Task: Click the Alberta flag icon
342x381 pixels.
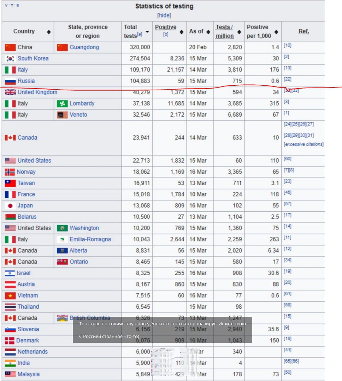Action: [x=62, y=250]
